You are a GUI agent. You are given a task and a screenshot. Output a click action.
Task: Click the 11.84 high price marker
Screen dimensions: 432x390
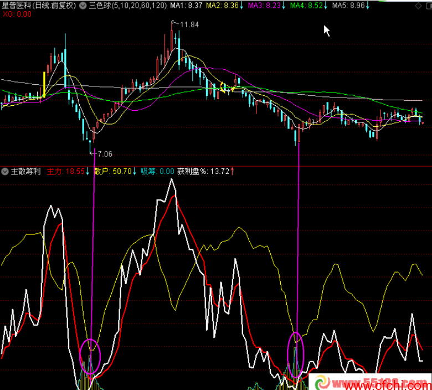189,25
